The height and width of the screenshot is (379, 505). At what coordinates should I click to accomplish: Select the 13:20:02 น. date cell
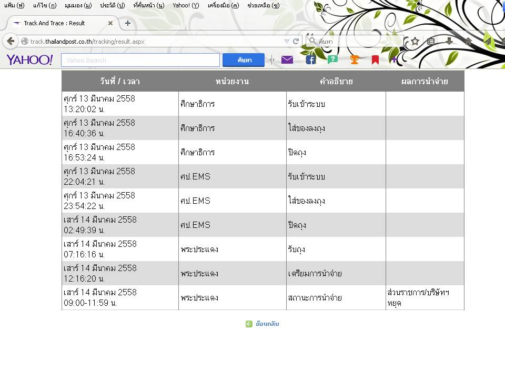coord(120,104)
